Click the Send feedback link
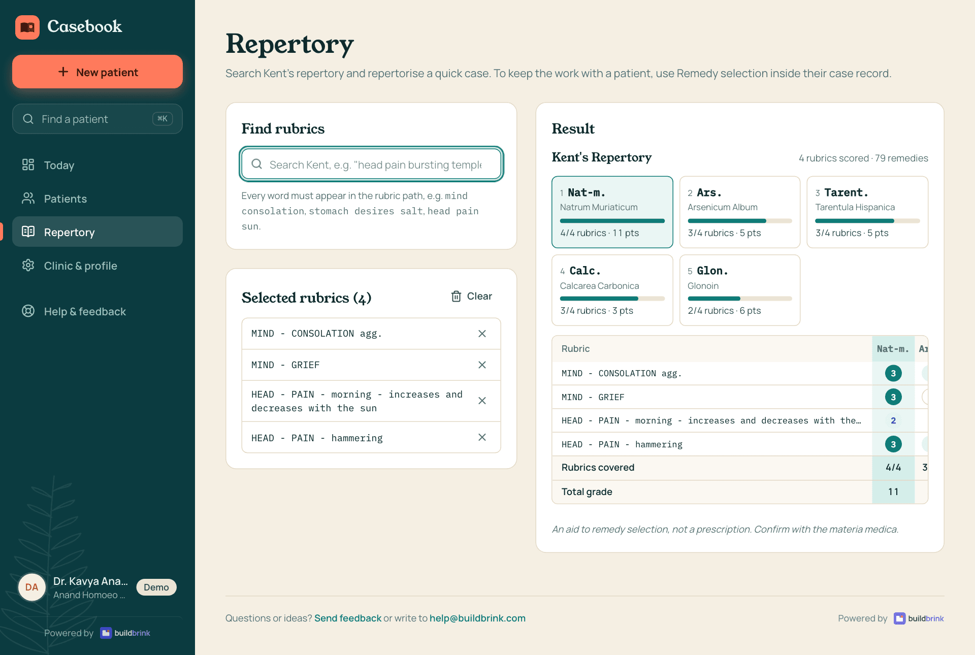Viewport: 975px width, 655px height. (x=348, y=618)
